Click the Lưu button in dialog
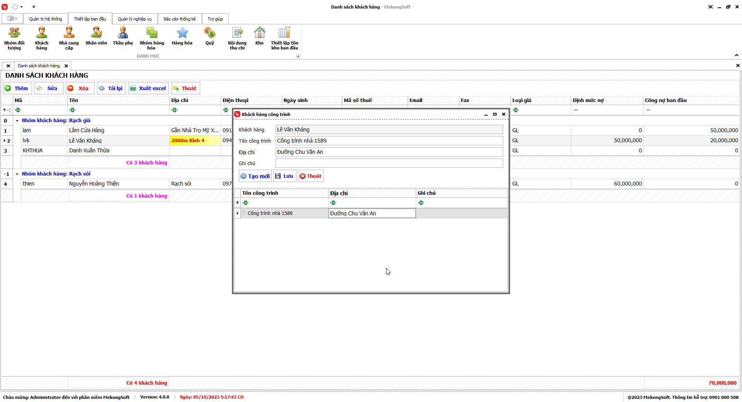Viewport: 742px width, 402px height. 284,176
